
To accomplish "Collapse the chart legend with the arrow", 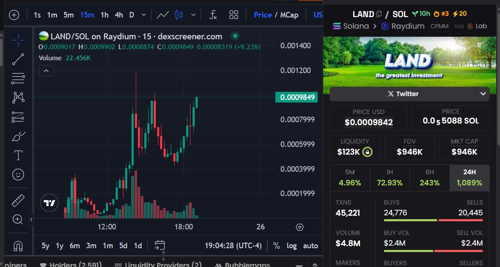I will pyautogui.click(x=47, y=71).
